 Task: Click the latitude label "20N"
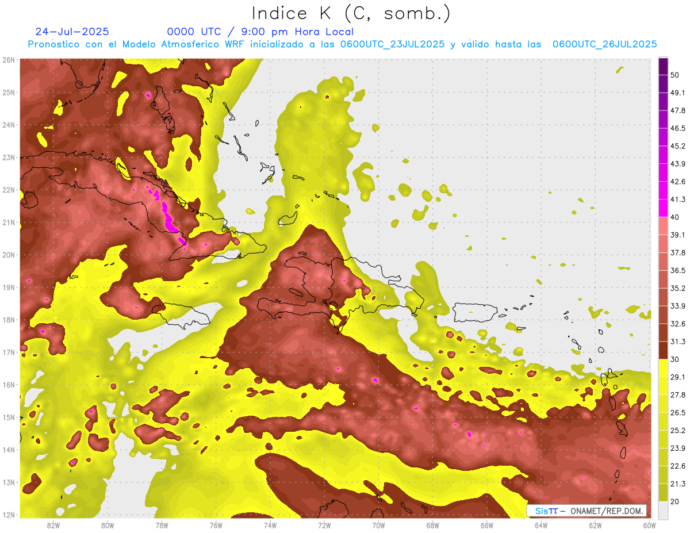(9, 255)
